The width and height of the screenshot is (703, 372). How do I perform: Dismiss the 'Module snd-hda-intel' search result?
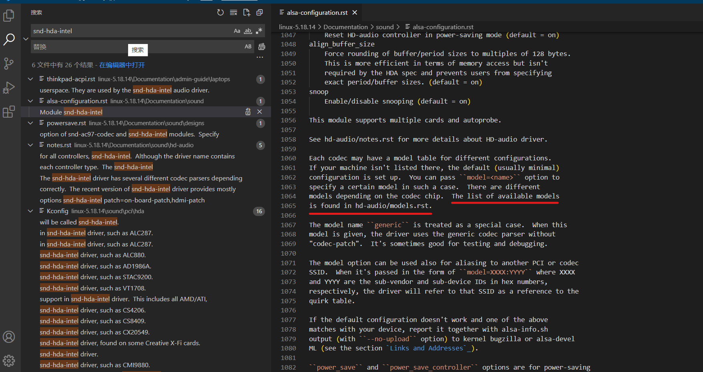259,112
